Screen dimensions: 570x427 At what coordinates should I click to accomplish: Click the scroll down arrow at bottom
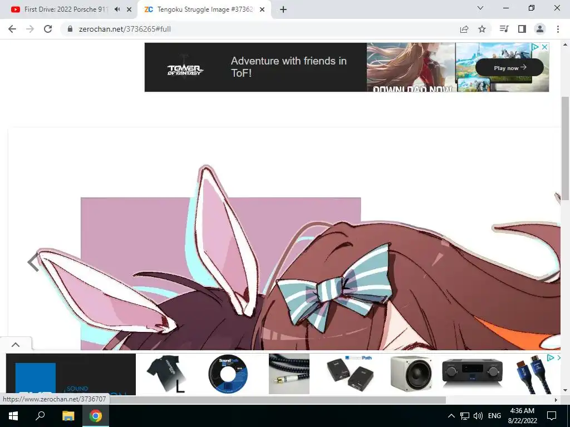565,391
